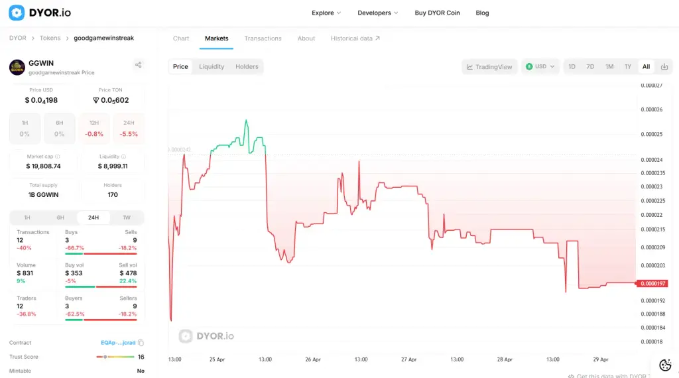Image resolution: width=679 pixels, height=378 pixels.
Task: Click the Volume $831 value
Action: tap(25, 273)
